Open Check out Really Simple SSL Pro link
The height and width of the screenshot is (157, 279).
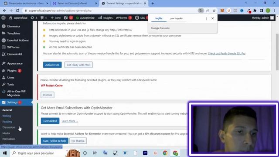pos(227,53)
